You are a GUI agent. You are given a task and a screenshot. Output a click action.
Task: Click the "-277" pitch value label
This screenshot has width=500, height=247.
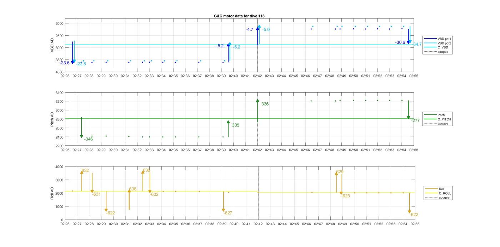click(x=415, y=120)
